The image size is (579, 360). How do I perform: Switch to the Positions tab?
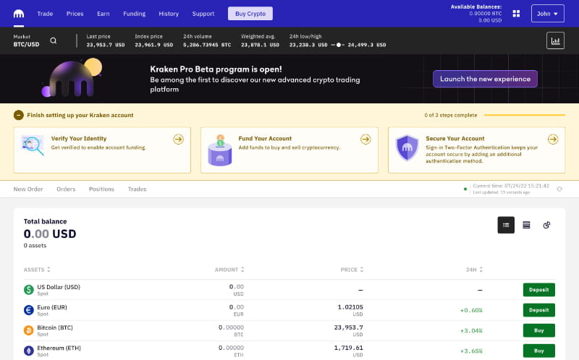pos(101,189)
